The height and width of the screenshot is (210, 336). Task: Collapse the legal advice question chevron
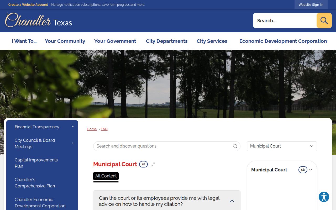tap(232, 201)
